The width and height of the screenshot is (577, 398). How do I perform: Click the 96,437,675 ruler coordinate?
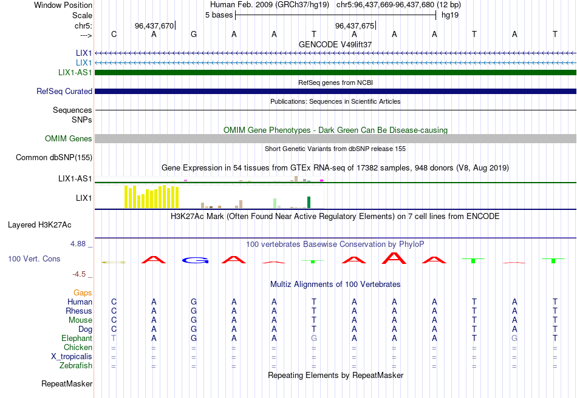(355, 25)
